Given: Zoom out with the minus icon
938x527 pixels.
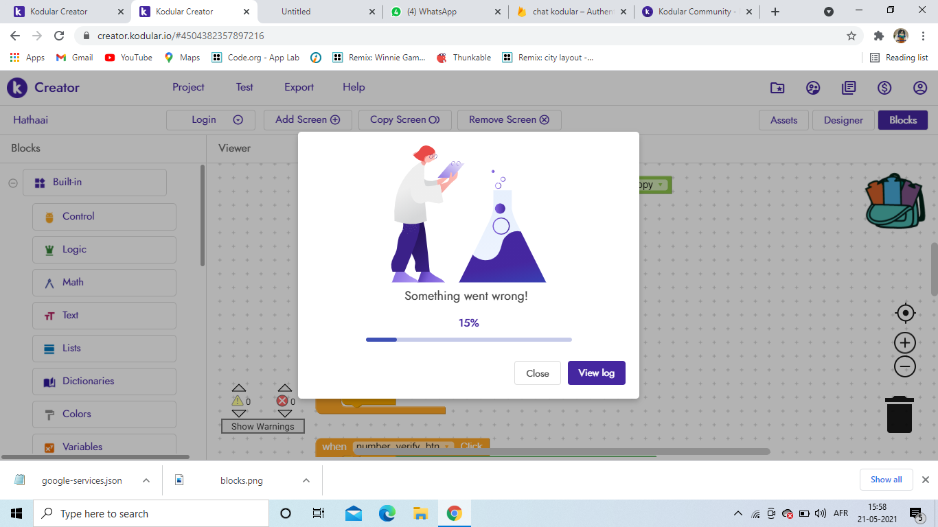Looking at the screenshot, I should pyautogui.click(x=905, y=367).
